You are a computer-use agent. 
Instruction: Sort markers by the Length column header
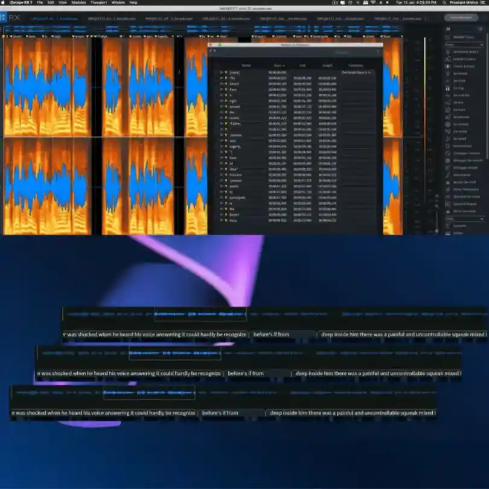(x=327, y=65)
